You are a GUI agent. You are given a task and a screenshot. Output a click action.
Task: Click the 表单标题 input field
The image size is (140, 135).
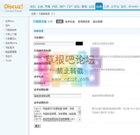tap(57, 83)
